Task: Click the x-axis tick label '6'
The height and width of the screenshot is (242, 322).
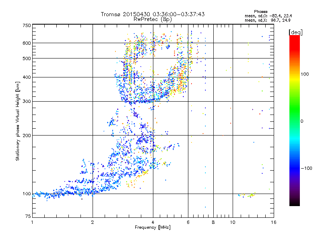Action: [x=188, y=222]
